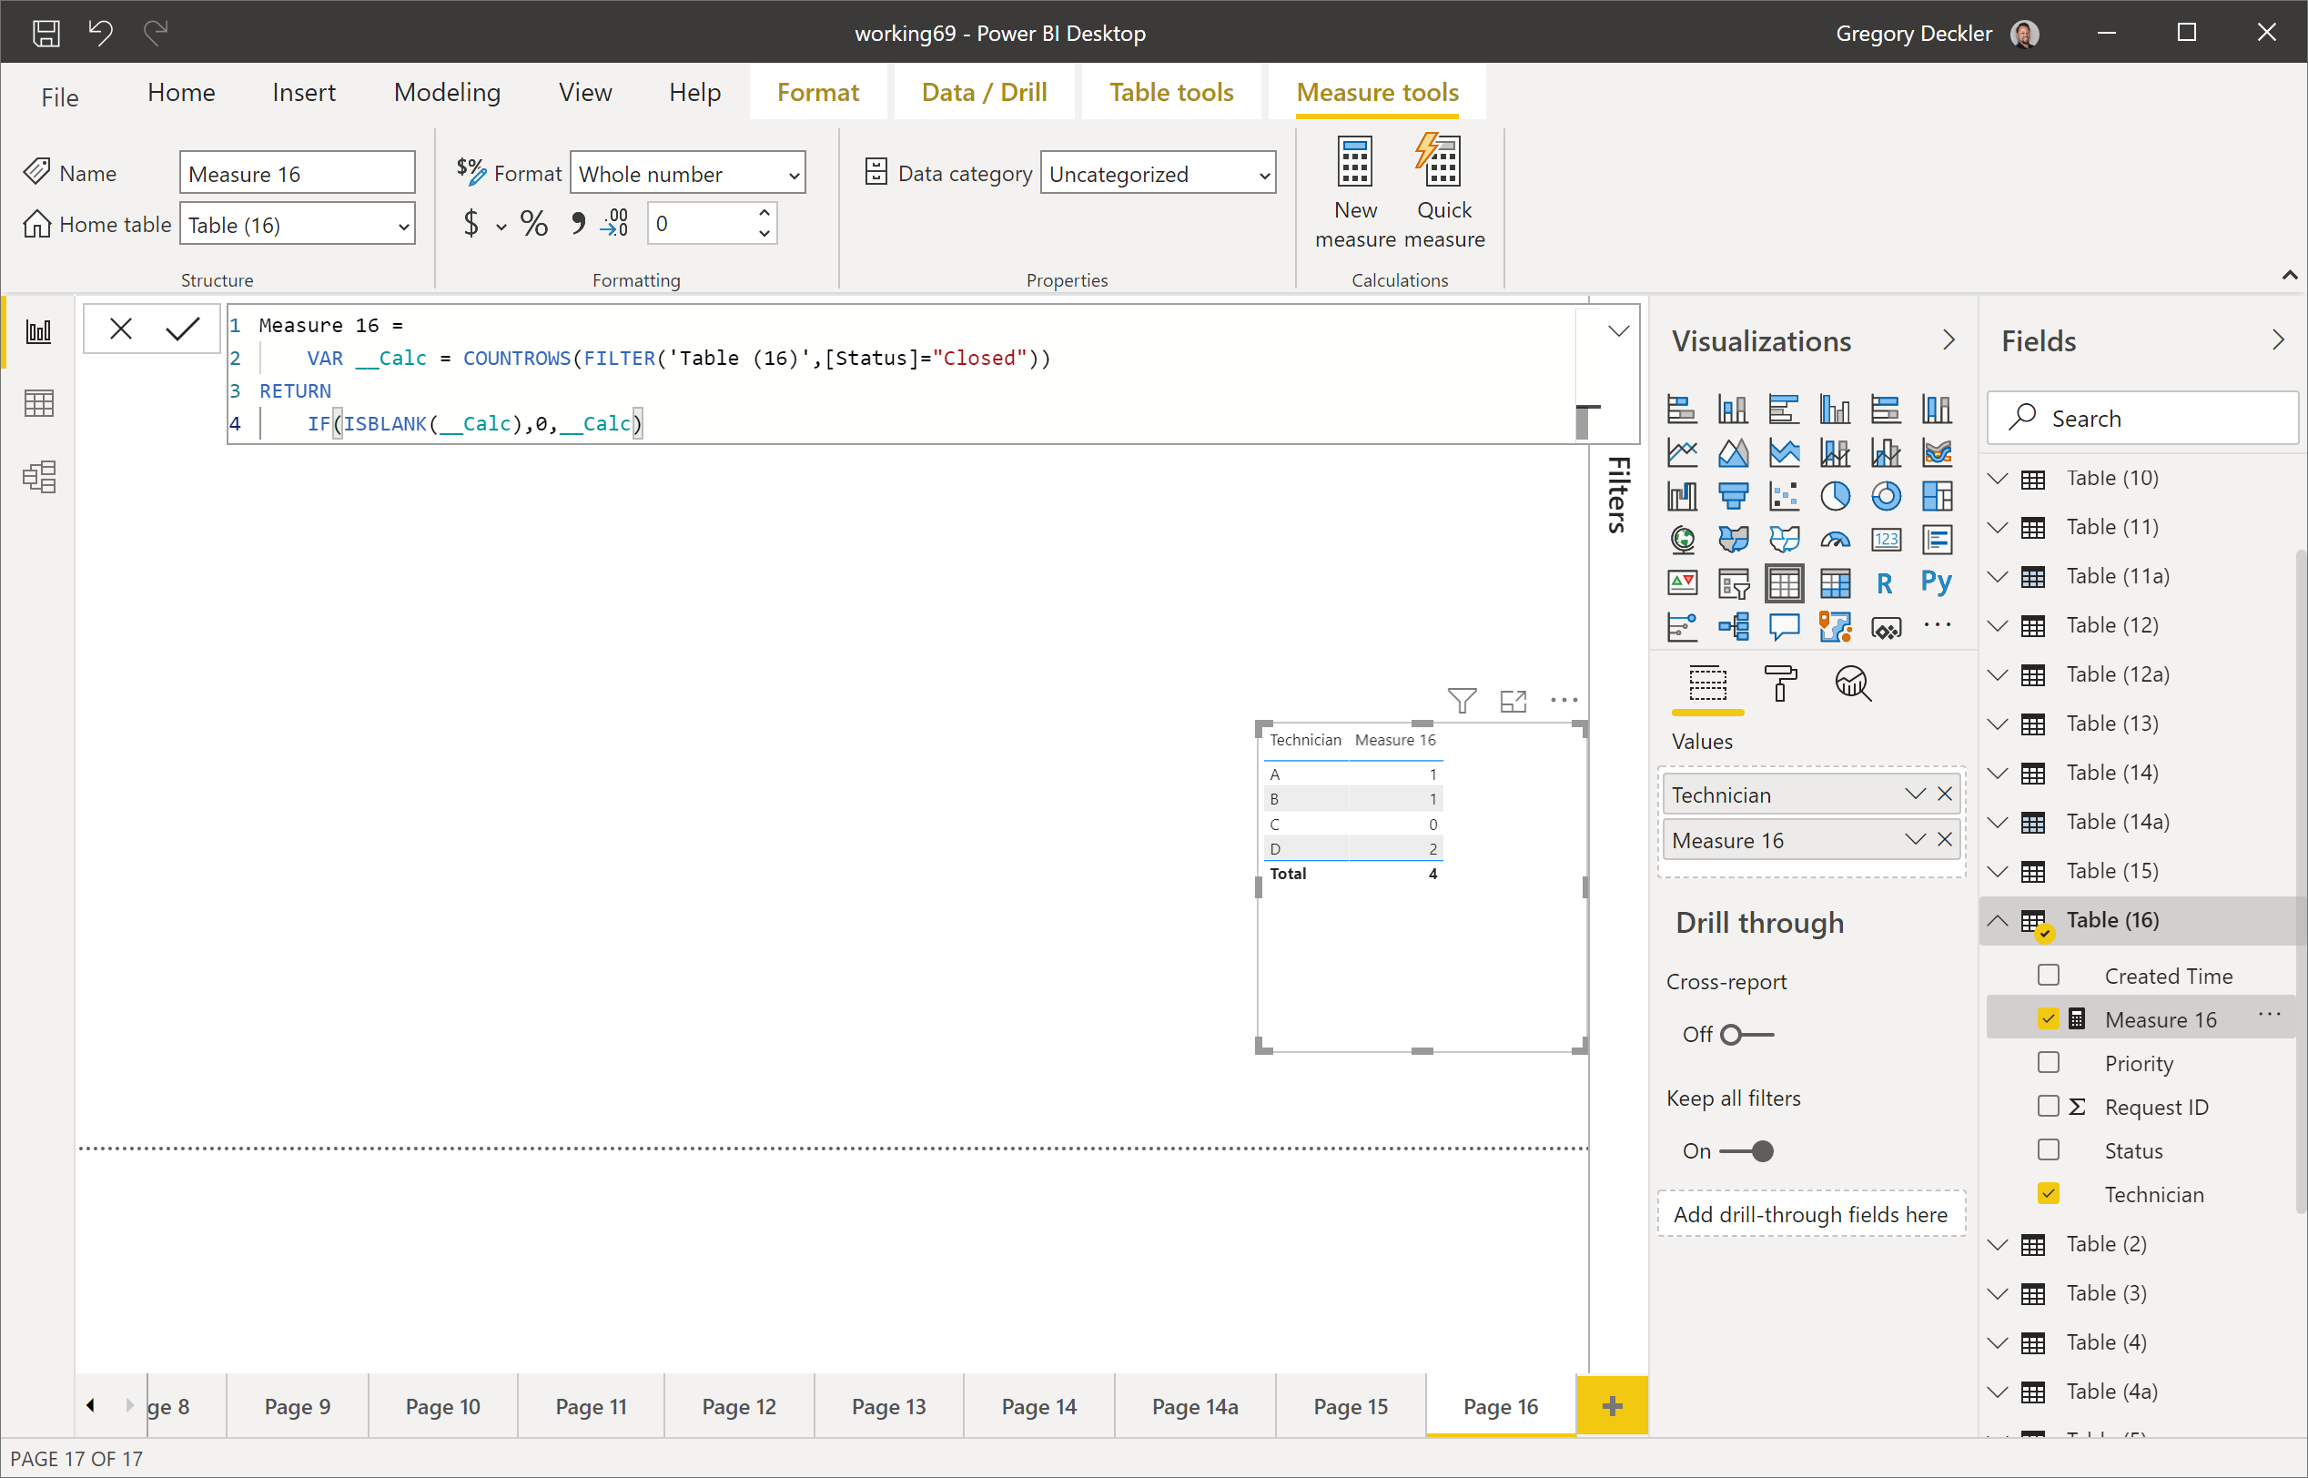Check the Status field checkbox
The width and height of the screenshot is (2308, 1478).
click(x=2049, y=1149)
